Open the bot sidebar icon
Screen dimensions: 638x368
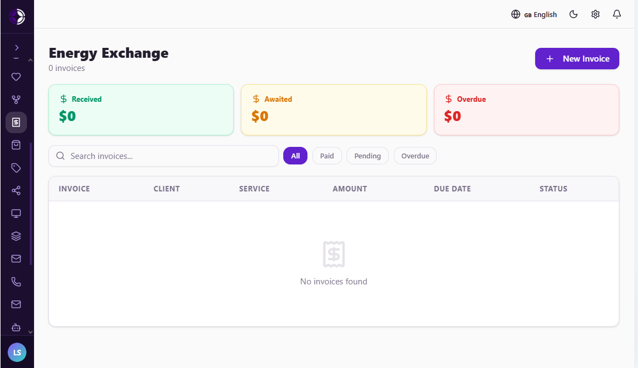click(16, 327)
